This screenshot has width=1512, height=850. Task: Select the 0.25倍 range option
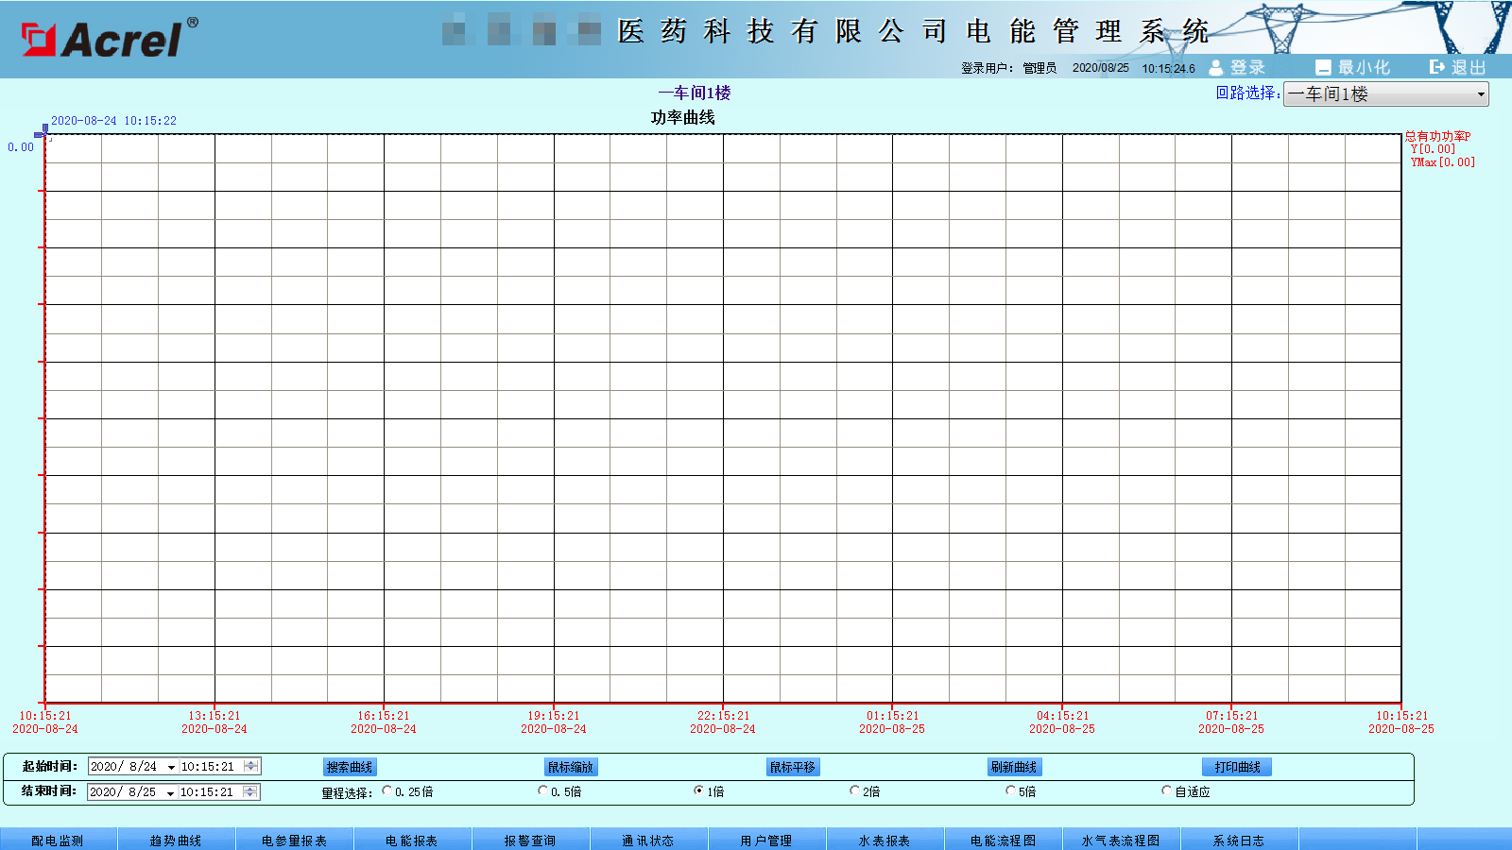click(387, 791)
